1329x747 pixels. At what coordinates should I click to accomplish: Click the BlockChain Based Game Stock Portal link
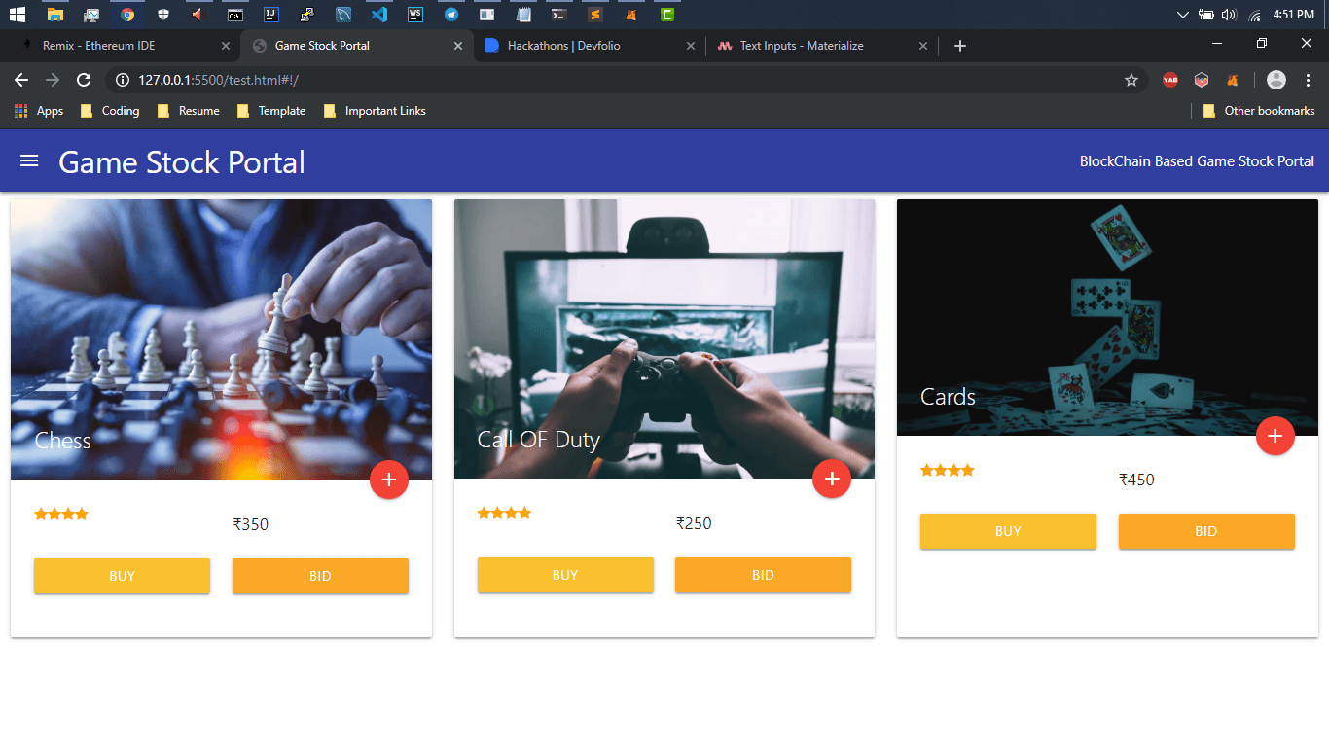[x=1197, y=161]
